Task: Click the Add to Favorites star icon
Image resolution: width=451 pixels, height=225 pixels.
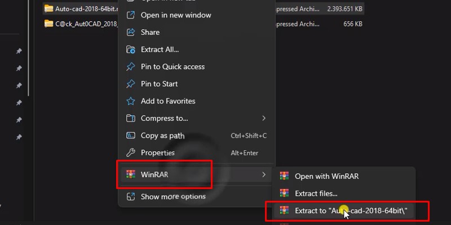Action: [131, 101]
